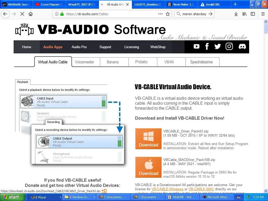
Task: Open VB-Audio Discord icon
Action: pos(242,47)
